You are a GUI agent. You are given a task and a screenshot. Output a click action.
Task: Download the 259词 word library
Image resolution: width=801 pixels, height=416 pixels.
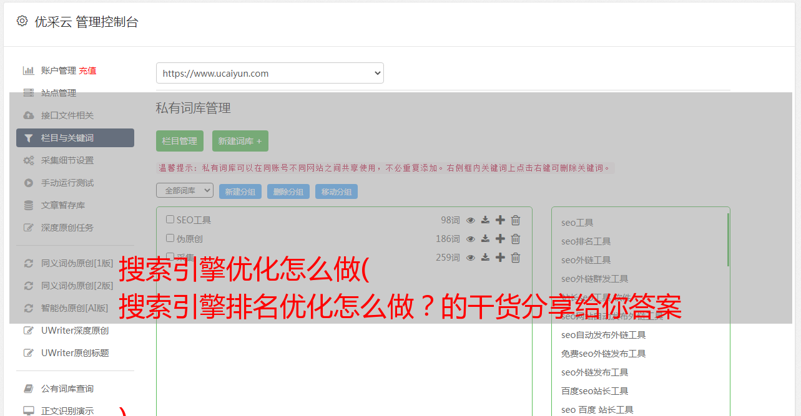point(485,258)
